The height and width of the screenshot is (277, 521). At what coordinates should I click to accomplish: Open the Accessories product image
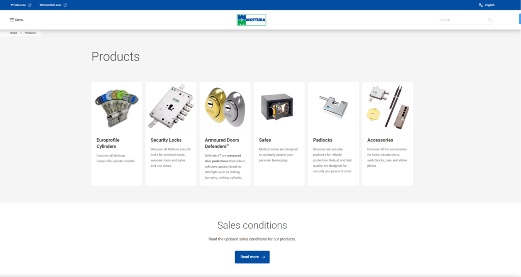click(388, 107)
